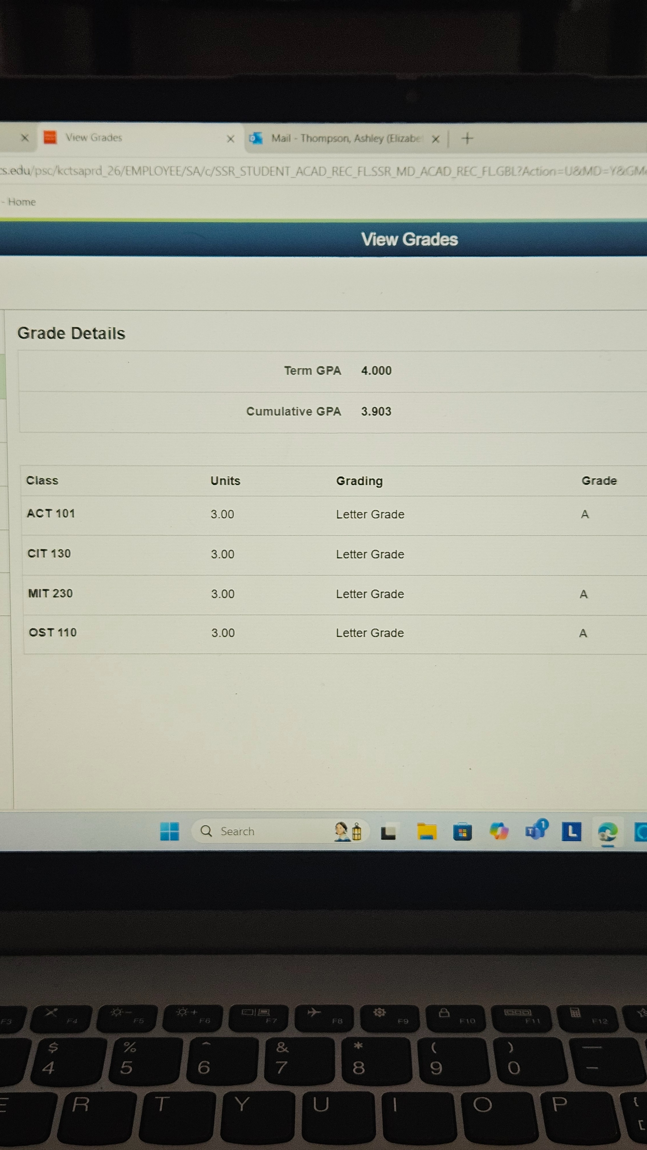Open the blue L app icon
647x1150 pixels.
click(571, 831)
